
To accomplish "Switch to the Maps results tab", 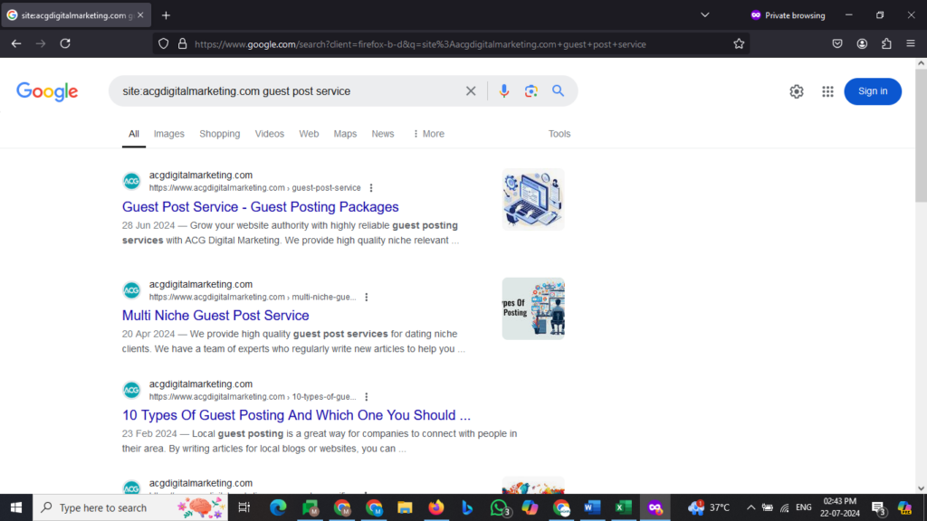I will (345, 134).
